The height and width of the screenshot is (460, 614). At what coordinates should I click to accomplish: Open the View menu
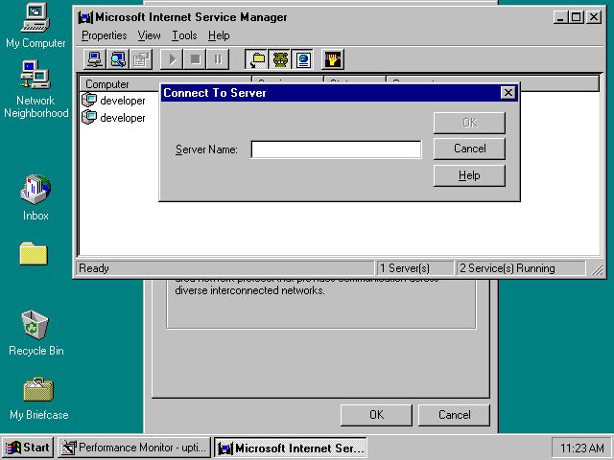(149, 35)
